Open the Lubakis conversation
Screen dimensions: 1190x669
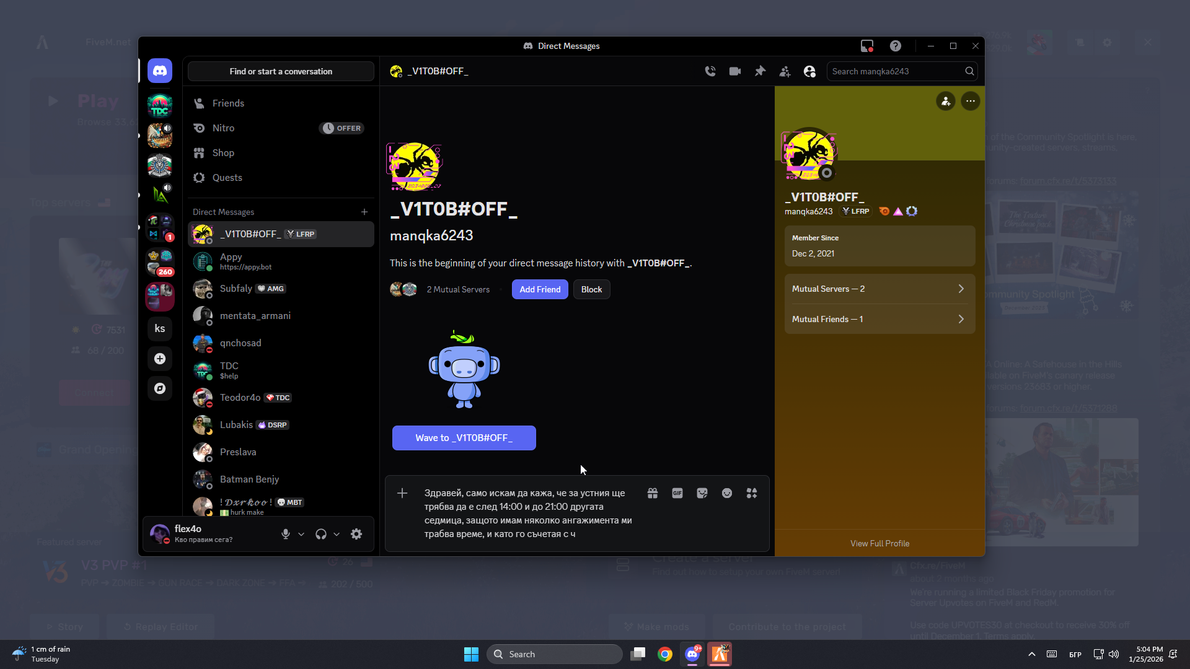point(281,425)
